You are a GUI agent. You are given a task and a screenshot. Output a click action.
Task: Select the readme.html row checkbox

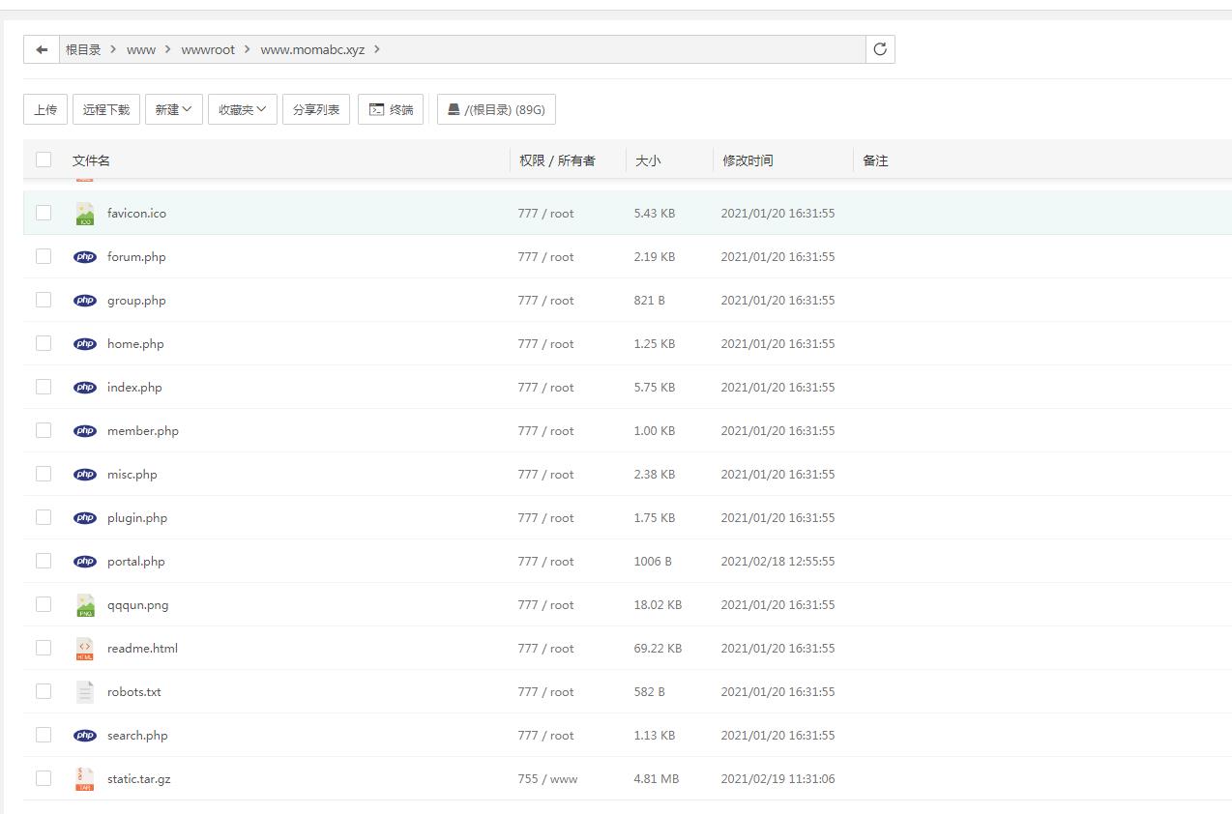pos(44,648)
